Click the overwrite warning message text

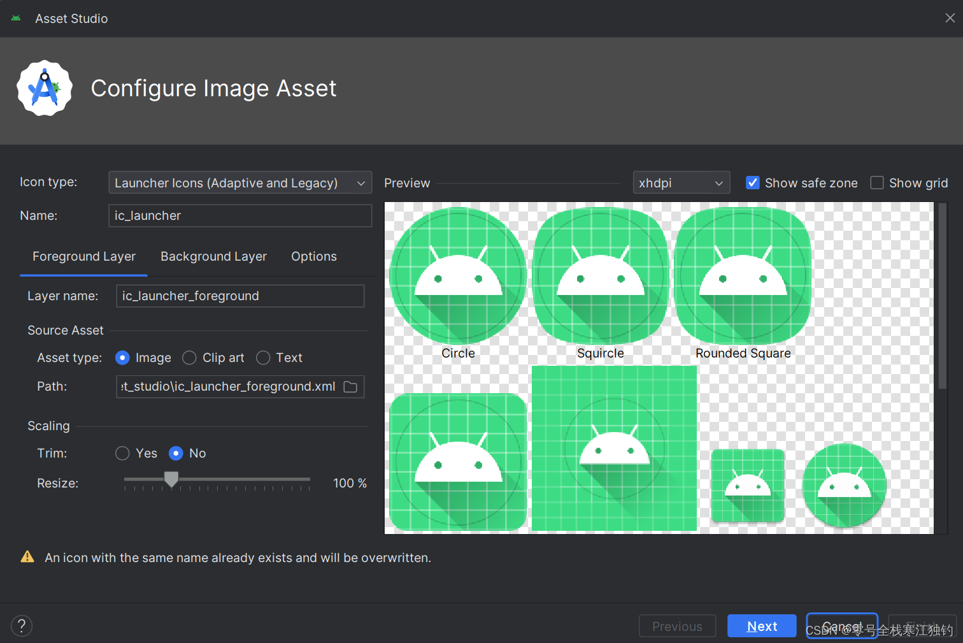(x=238, y=558)
